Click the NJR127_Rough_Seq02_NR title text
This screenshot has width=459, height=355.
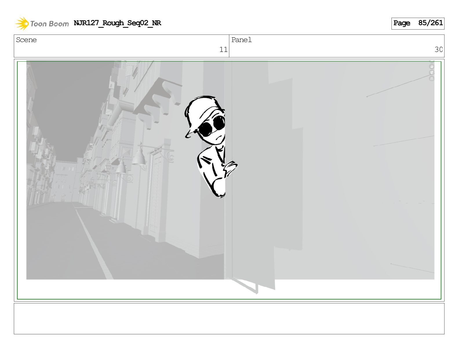point(117,23)
